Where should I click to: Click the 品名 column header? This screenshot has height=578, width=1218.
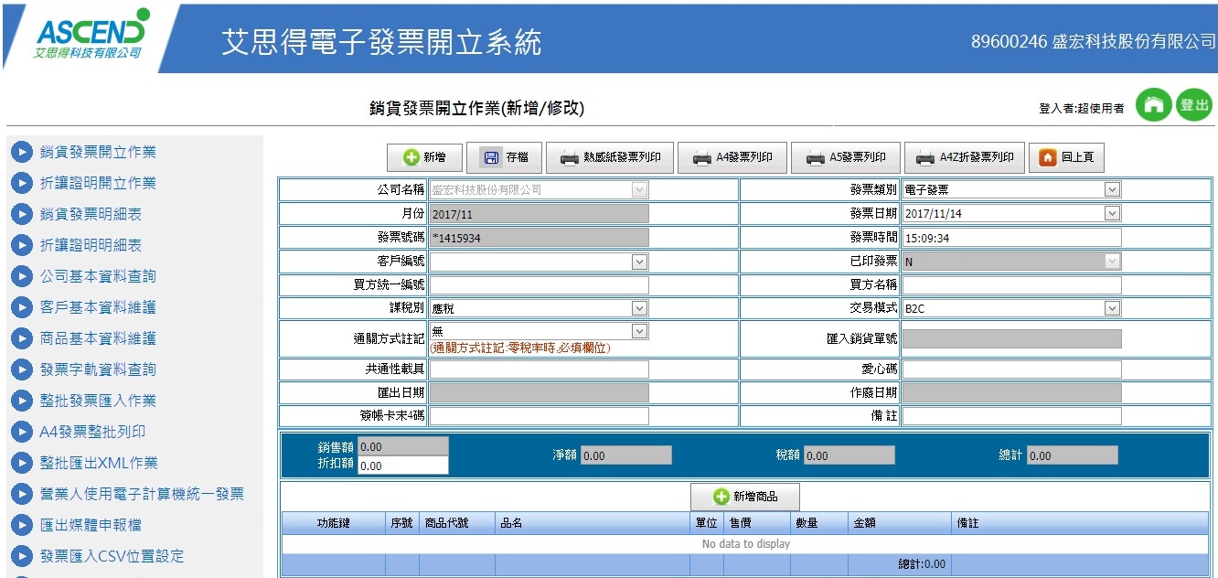pos(592,523)
